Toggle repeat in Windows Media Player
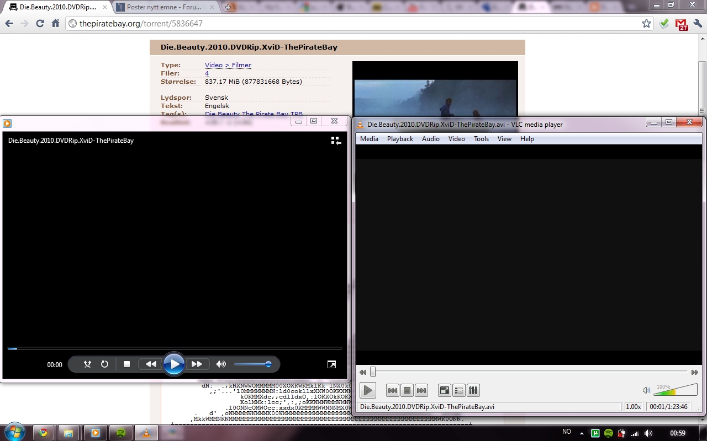The height and width of the screenshot is (441, 707). pyautogui.click(x=104, y=364)
